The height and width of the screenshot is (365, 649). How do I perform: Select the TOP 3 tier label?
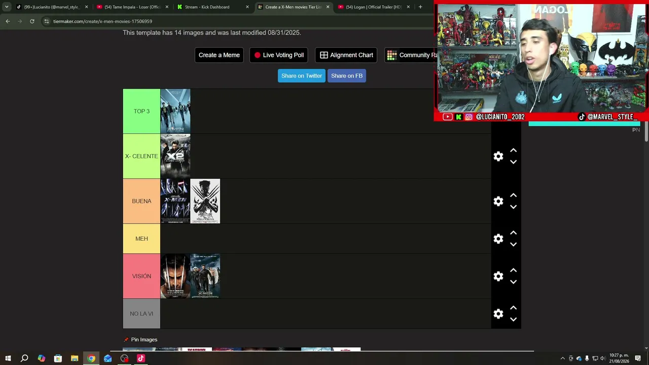[x=141, y=112]
